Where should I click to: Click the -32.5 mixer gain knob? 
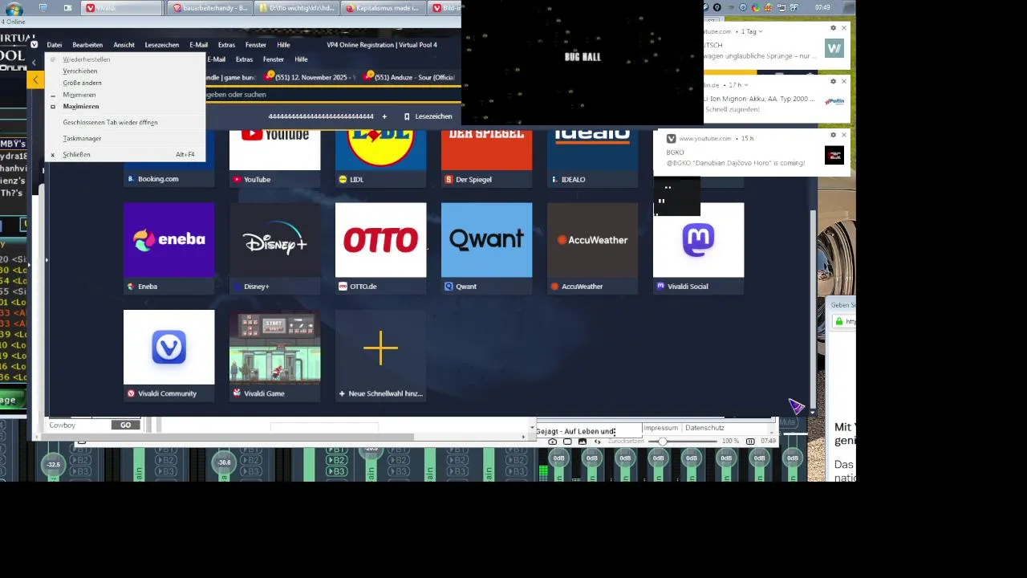point(53,464)
